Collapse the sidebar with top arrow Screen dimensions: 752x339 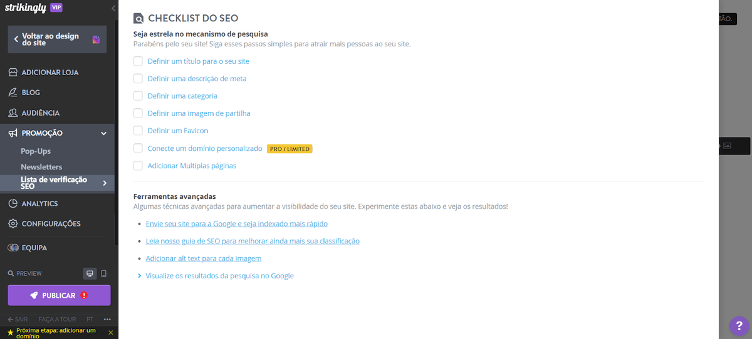point(113,8)
